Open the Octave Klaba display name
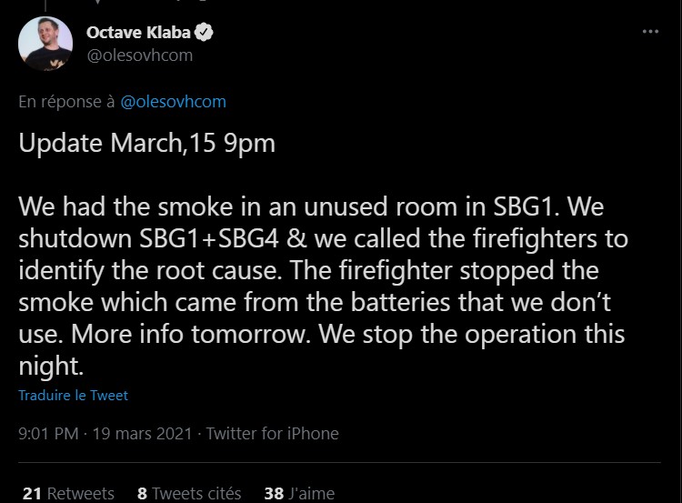The height and width of the screenshot is (503, 682). click(x=139, y=33)
